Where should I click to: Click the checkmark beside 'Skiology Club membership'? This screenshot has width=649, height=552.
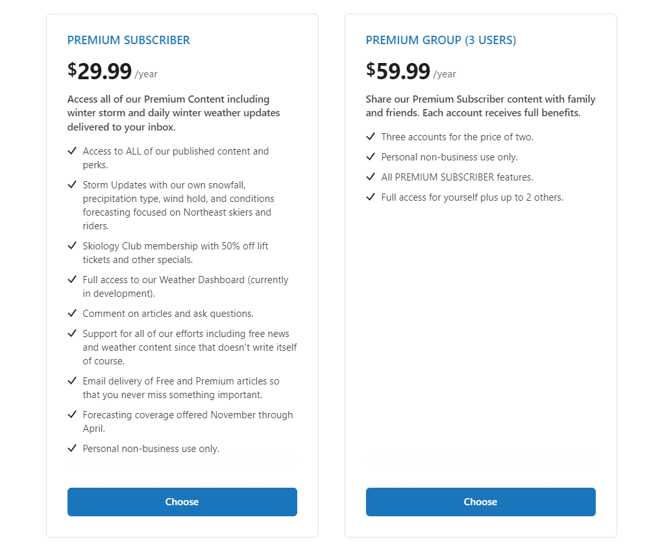click(72, 245)
